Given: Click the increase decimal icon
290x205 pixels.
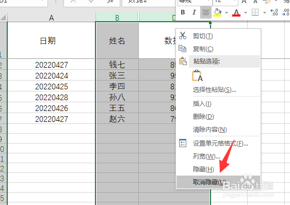Looking at the screenshot, I should point(275,12).
